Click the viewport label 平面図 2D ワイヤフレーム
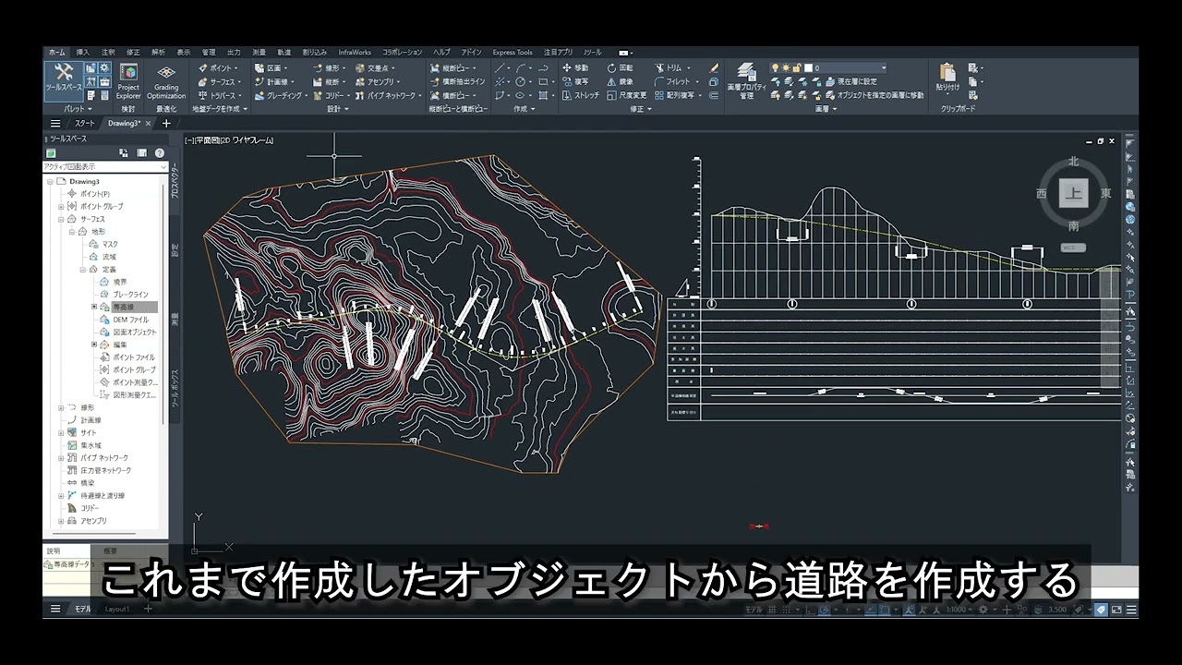1182x665 pixels. 229,140
